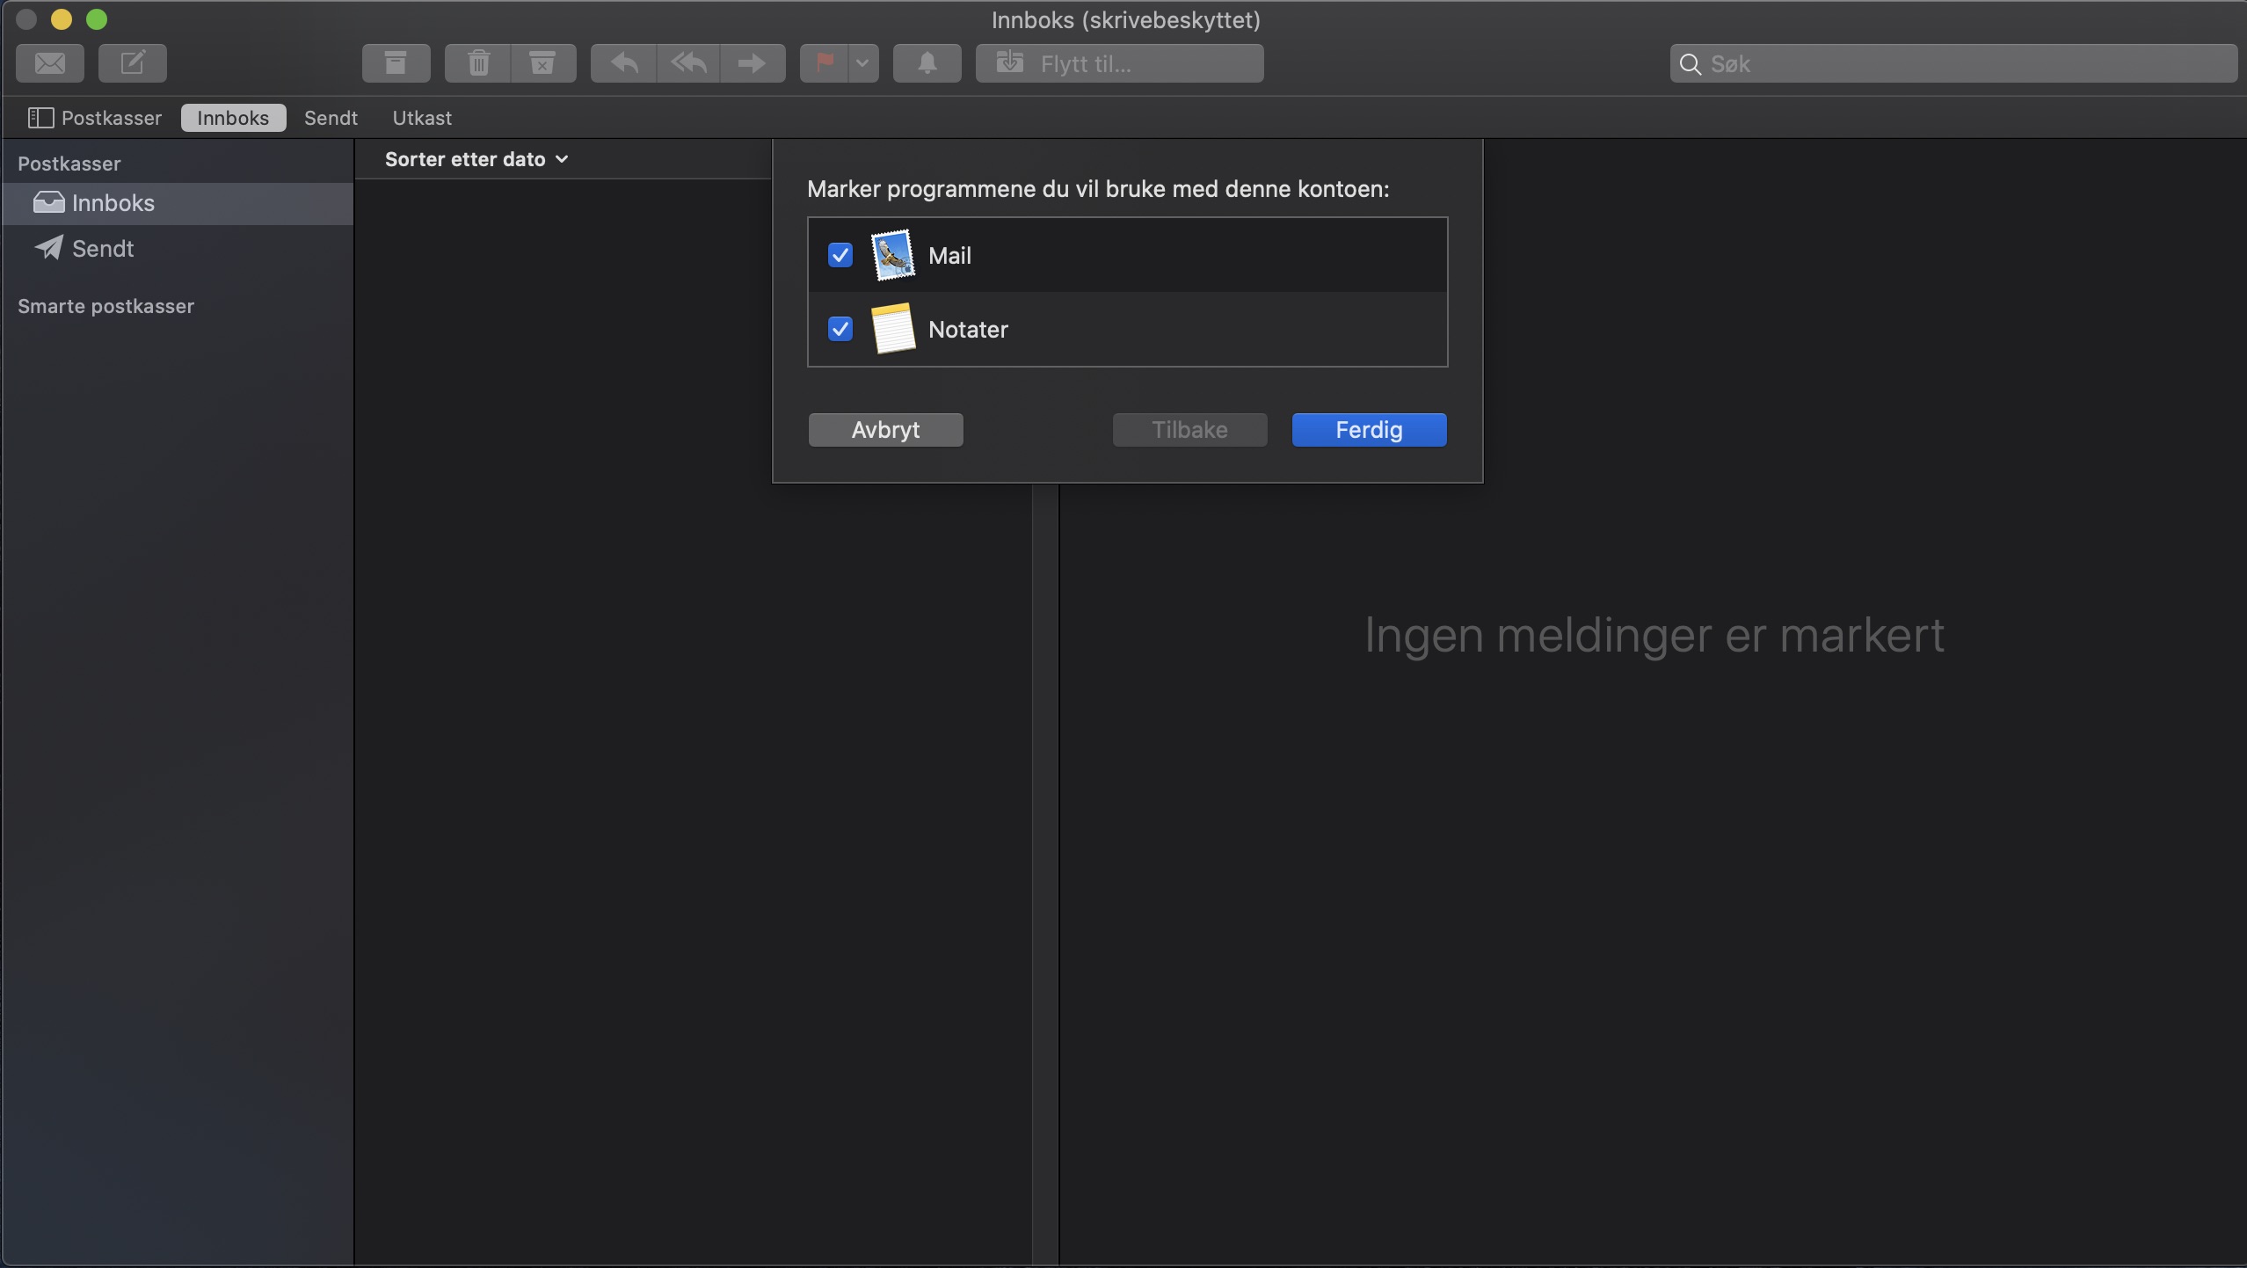Click the Postkasser sidebar section header
This screenshot has width=2247, height=1268.
[69, 164]
